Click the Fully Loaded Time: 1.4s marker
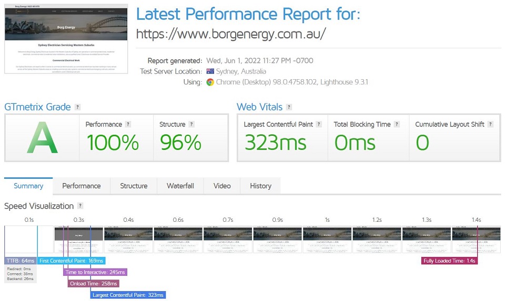Image resolution: width=505 pixels, height=301 pixels. click(449, 261)
